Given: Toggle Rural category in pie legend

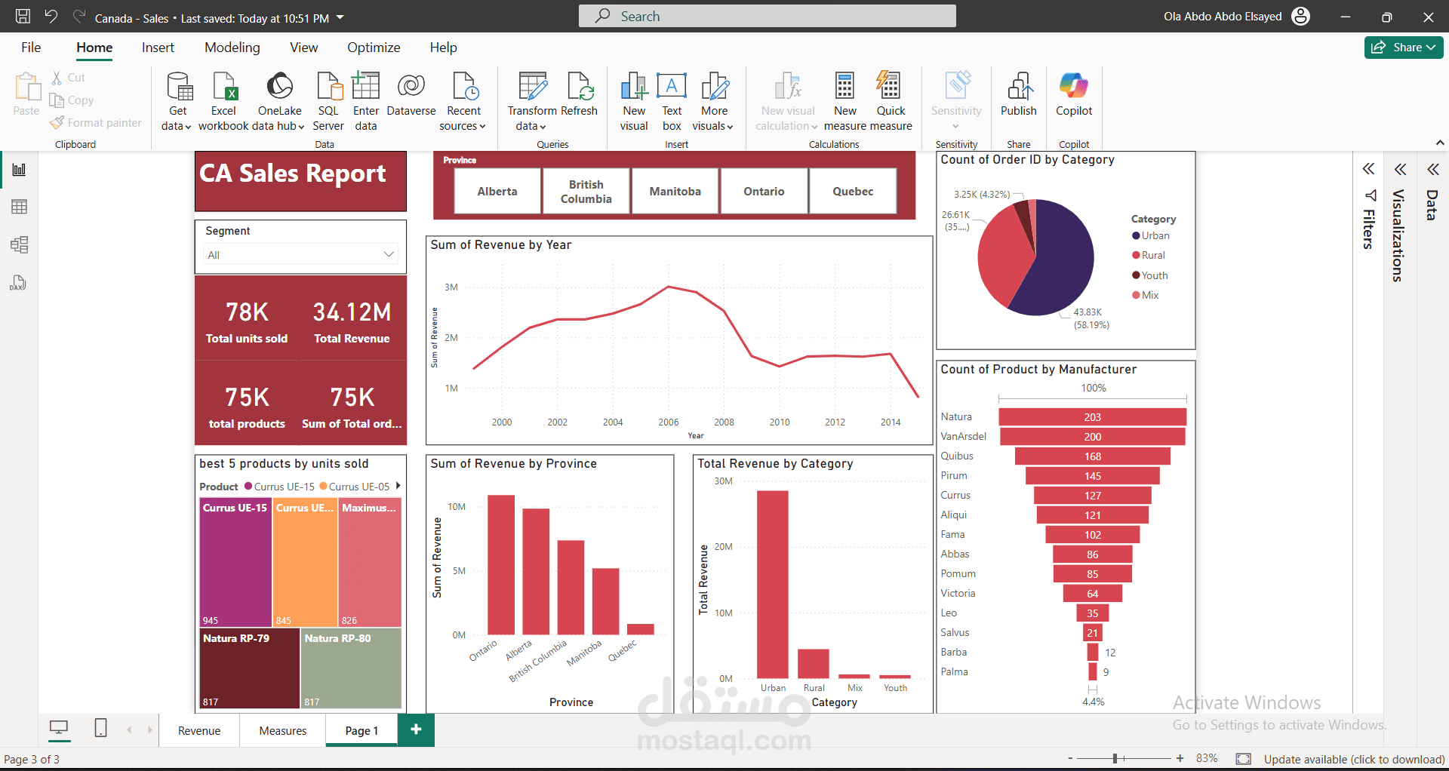Looking at the screenshot, I should [1149, 255].
